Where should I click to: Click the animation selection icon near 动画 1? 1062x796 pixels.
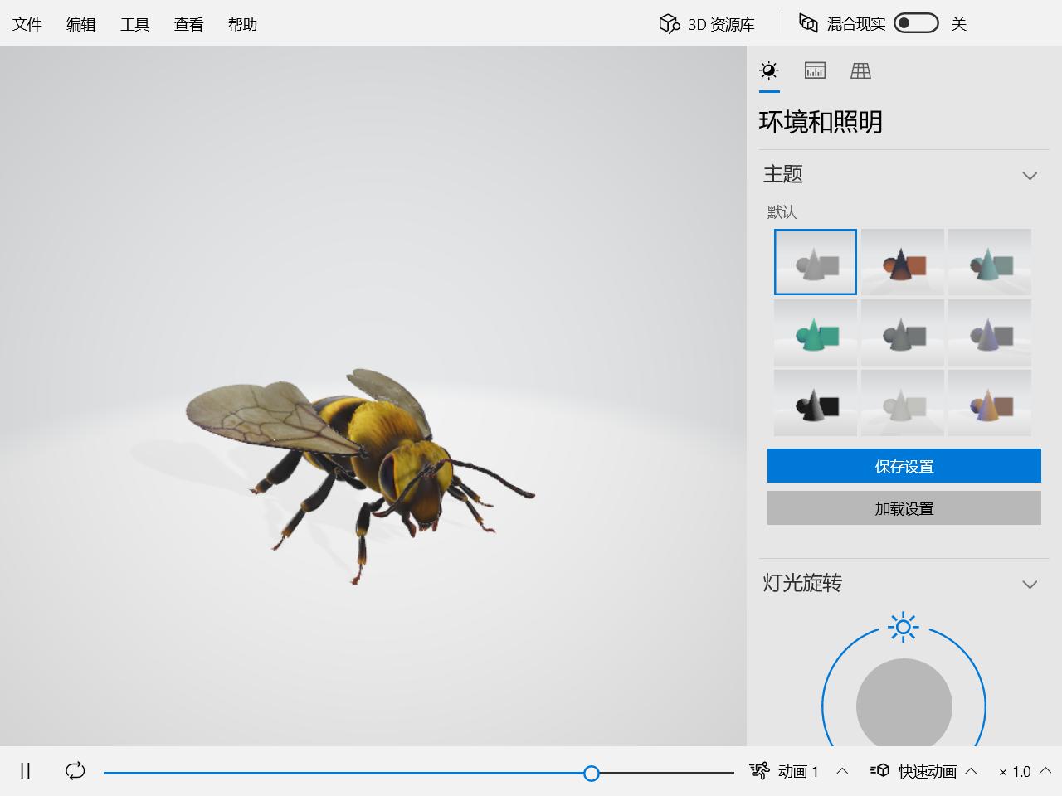759,771
